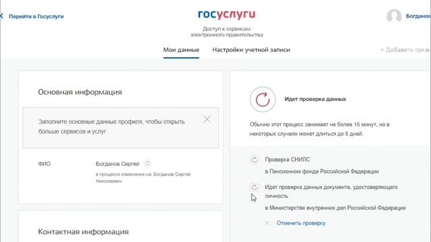Click the Идет проверка данных title

click(x=315, y=99)
